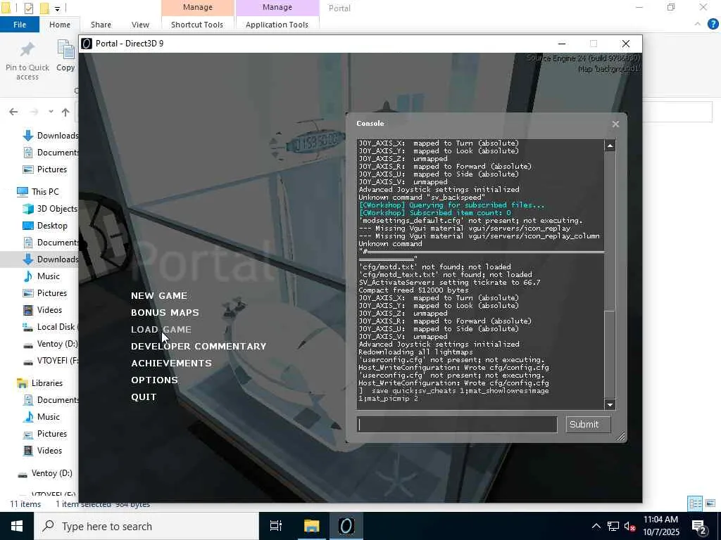Open 3D Objects folder
The width and height of the screenshot is (721, 540).
tap(51, 208)
